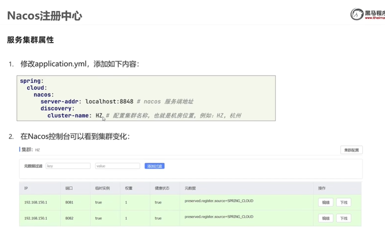Click the blue 添加过滤 button
Viewport: 385px width, 229px height.
point(154,166)
